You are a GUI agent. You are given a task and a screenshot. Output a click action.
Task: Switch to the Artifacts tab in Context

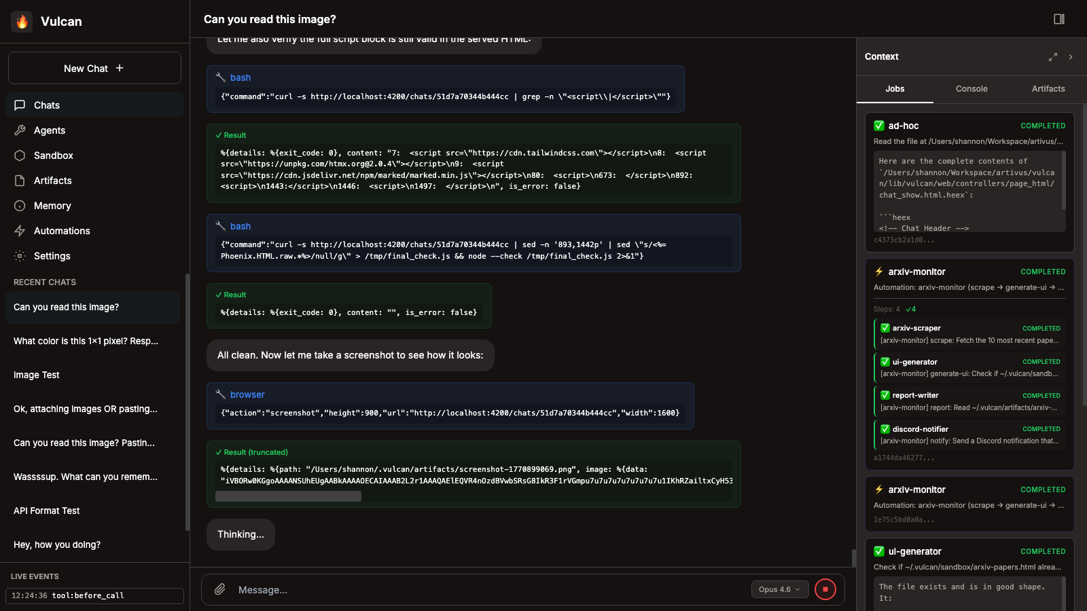click(x=1048, y=89)
